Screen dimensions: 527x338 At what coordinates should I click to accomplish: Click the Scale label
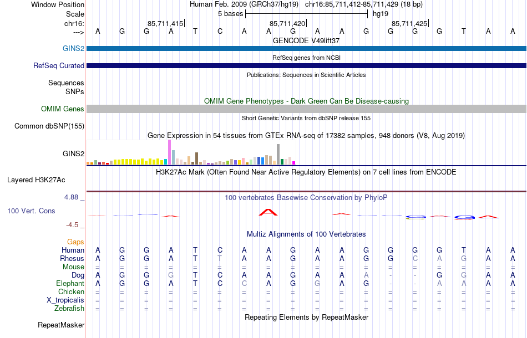75,14
